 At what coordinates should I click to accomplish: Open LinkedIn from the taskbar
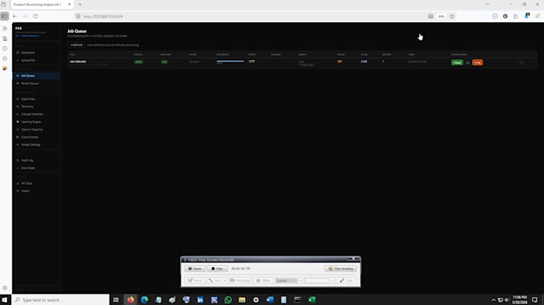tap(200, 299)
